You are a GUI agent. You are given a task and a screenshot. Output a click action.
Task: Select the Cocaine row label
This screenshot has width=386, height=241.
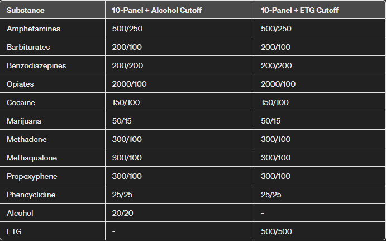click(x=21, y=102)
